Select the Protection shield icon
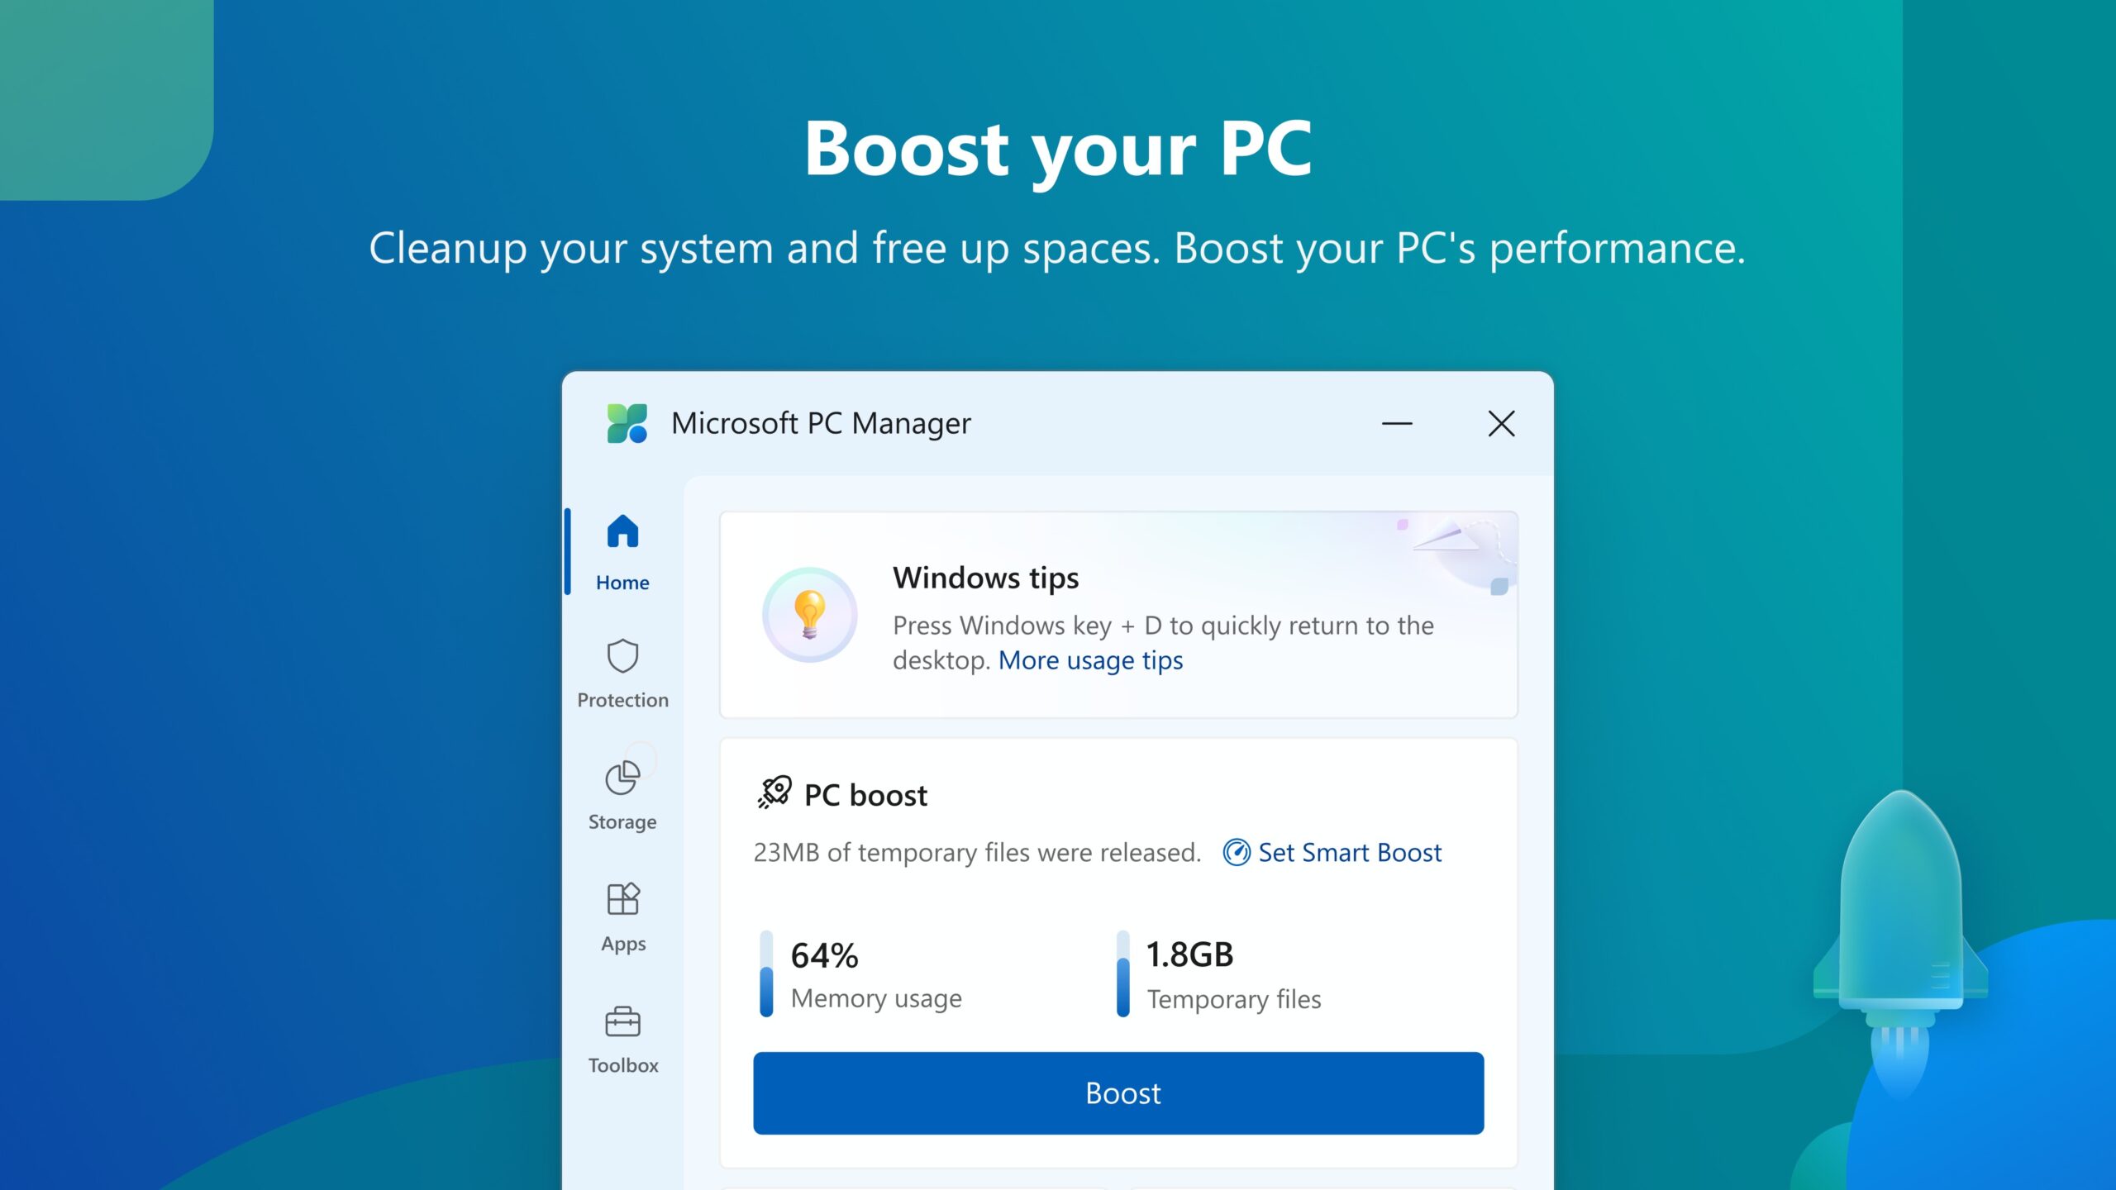The image size is (2116, 1190). (x=622, y=657)
